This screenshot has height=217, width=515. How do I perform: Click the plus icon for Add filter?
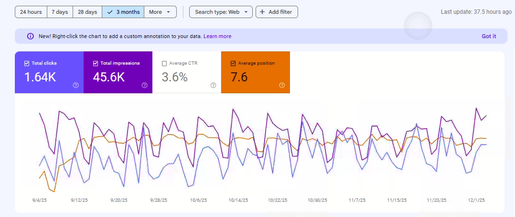click(262, 12)
